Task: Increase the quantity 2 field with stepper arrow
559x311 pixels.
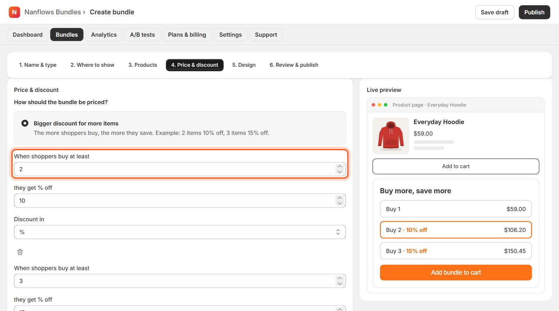Action: (340, 166)
